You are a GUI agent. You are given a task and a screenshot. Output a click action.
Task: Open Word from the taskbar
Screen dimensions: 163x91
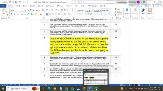[x=90, y=88]
